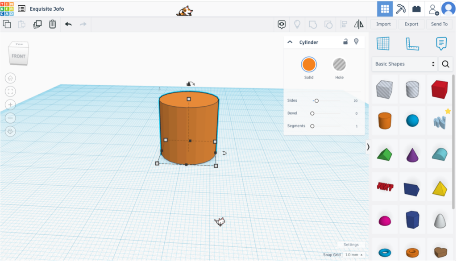
Task: Collapse the Cylinder inspector panel
Action: [x=290, y=42]
